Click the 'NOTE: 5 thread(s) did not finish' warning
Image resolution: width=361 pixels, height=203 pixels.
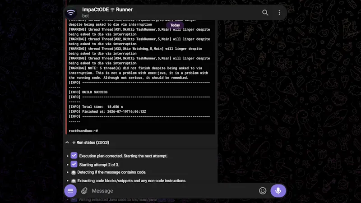click(139, 73)
